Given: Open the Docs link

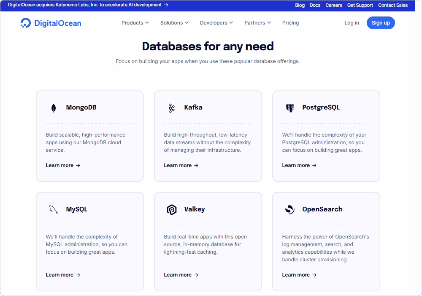Looking at the screenshot, I should coord(315,5).
